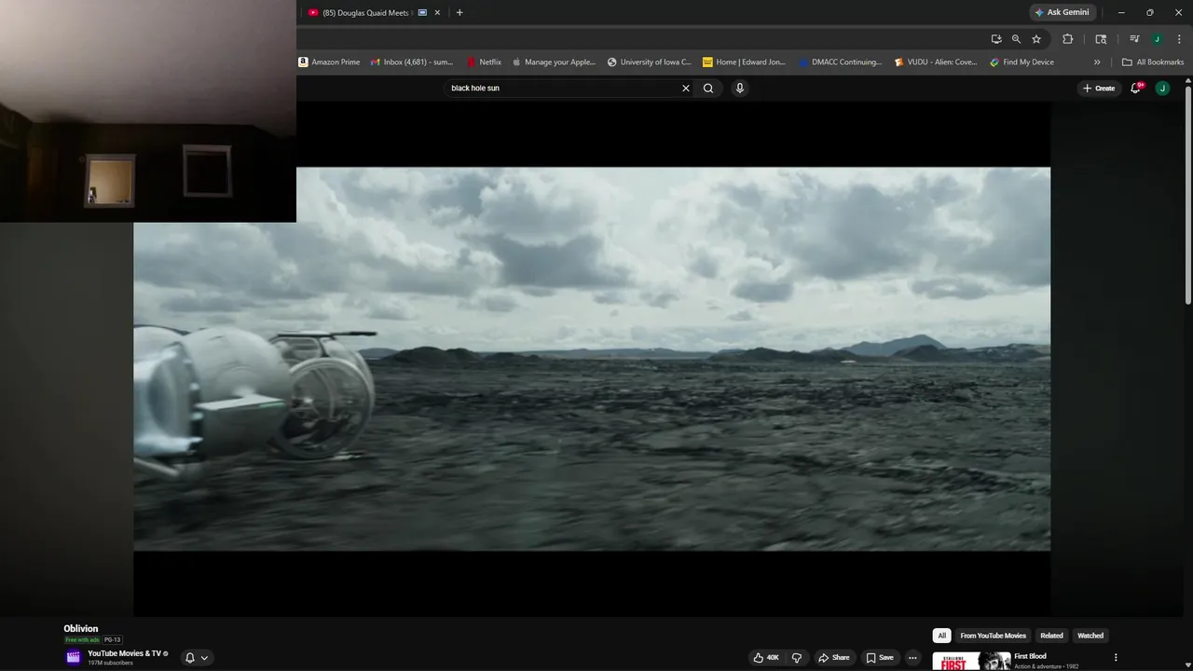Expand the hidden bookmarks chevron

pyautogui.click(x=1097, y=62)
